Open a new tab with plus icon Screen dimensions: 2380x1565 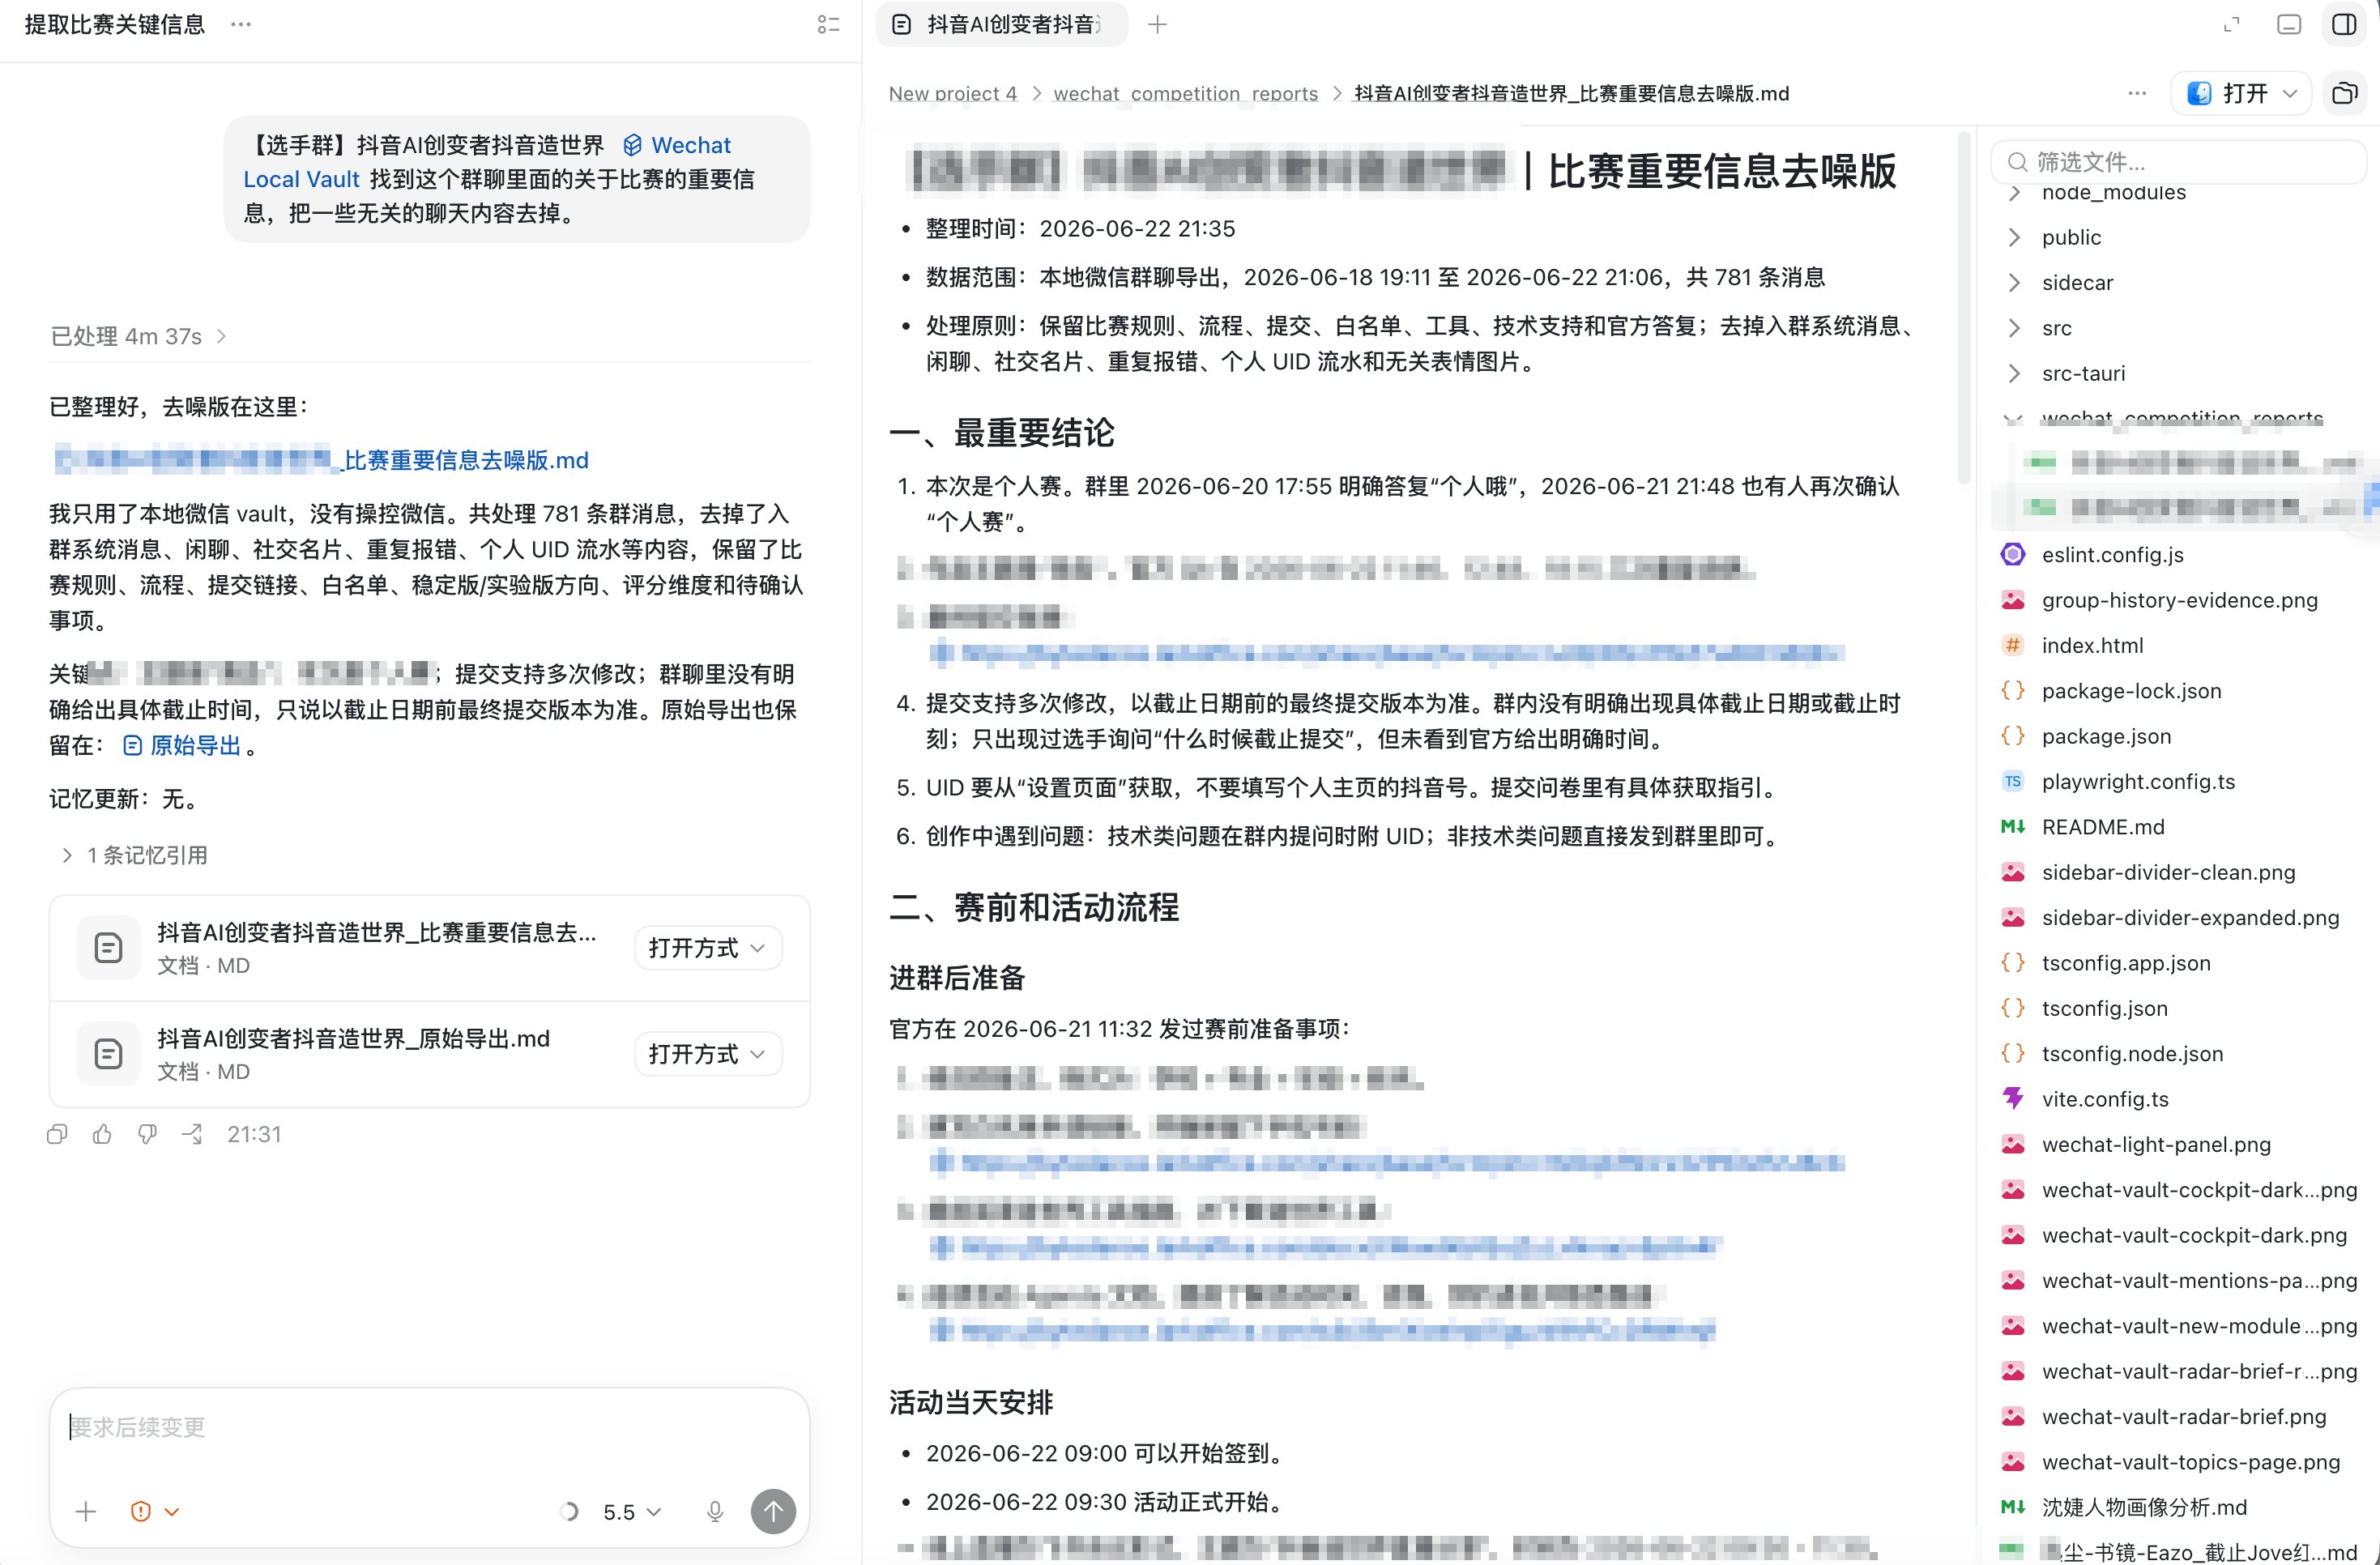click(1157, 24)
